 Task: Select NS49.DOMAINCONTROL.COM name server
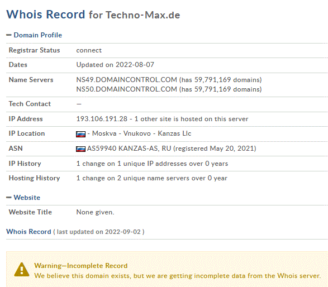[126, 80]
